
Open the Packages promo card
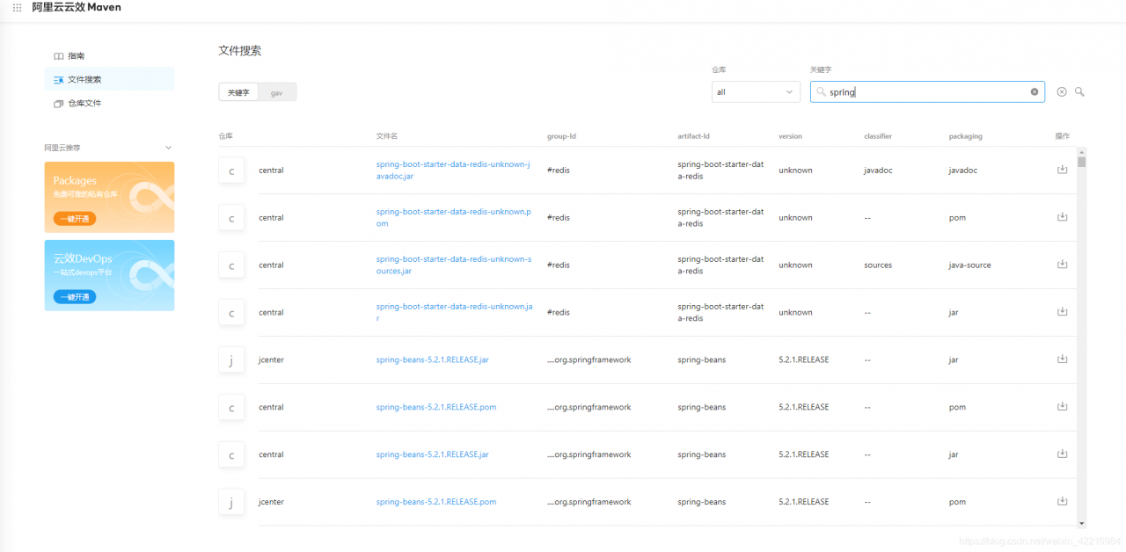109,197
